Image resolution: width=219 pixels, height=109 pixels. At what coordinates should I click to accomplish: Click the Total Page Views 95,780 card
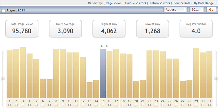pyautogui.click(x=22, y=29)
